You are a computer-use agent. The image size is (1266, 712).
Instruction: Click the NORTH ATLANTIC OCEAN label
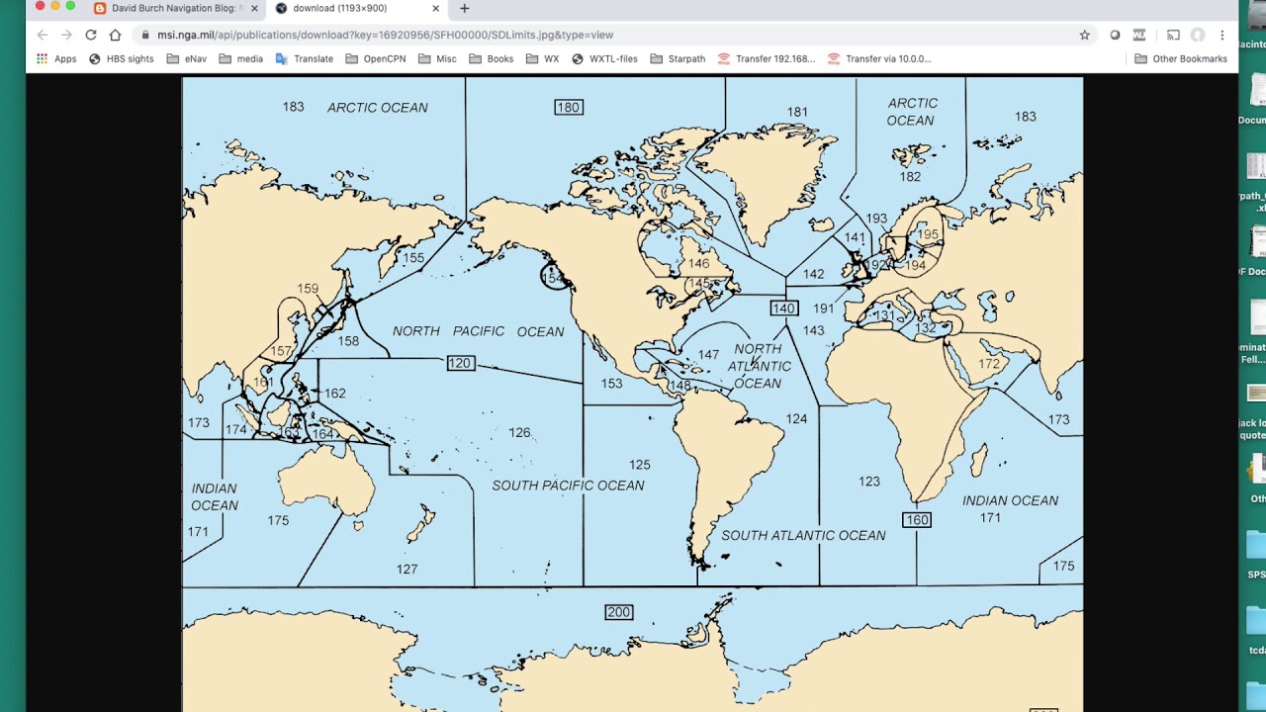pos(759,366)
